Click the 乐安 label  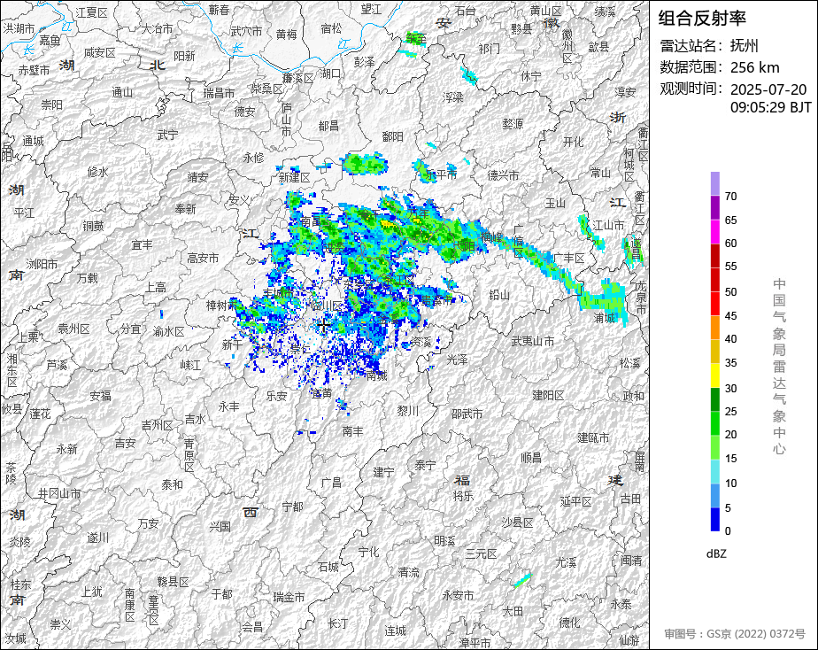pos(276,396)
